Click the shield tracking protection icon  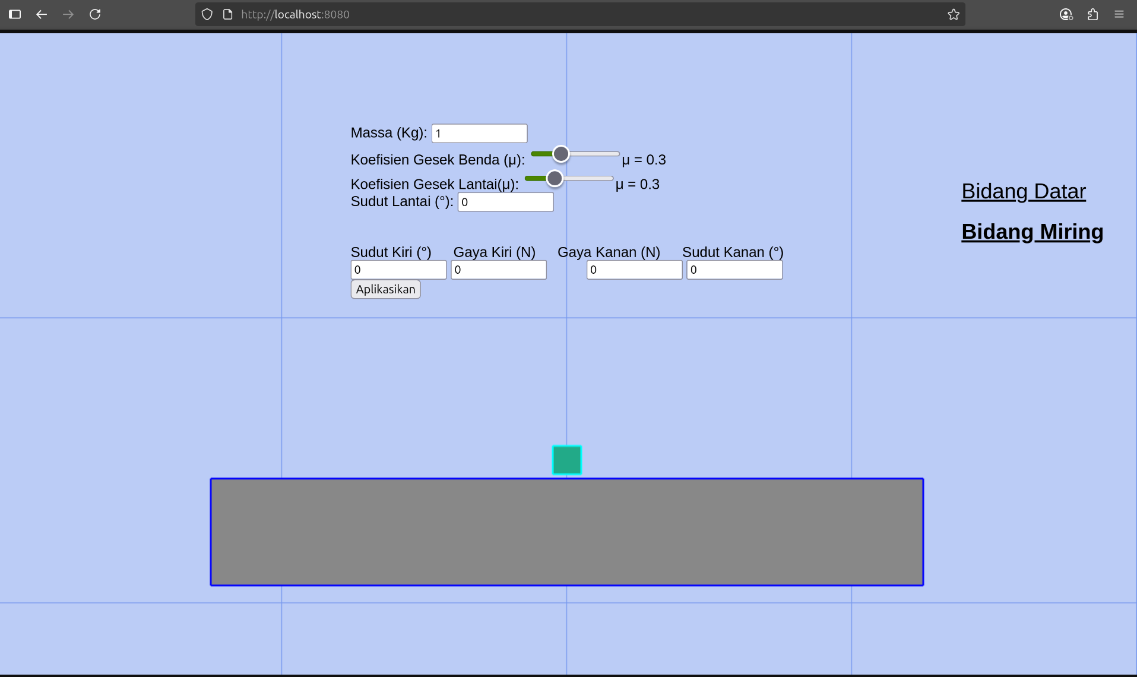tap(207, 14)
